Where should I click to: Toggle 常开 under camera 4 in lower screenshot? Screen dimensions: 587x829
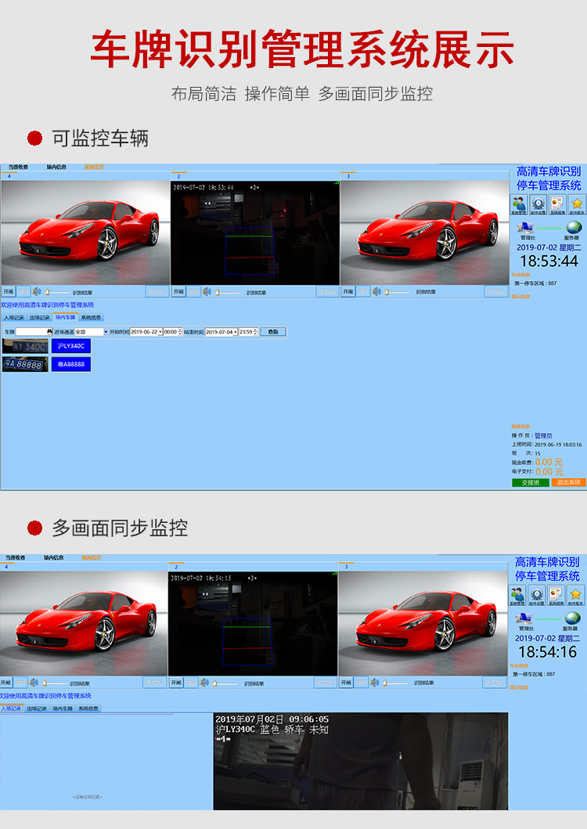pyautogui.click(x=20, y=683)
